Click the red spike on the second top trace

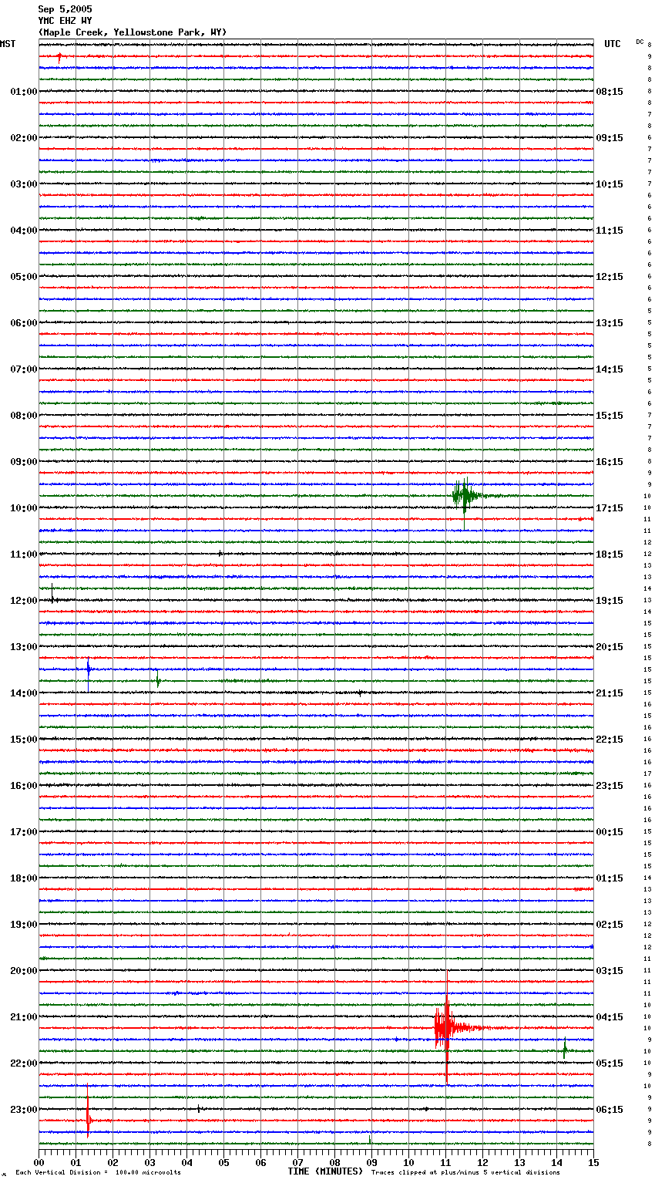[x=59, y=57]
